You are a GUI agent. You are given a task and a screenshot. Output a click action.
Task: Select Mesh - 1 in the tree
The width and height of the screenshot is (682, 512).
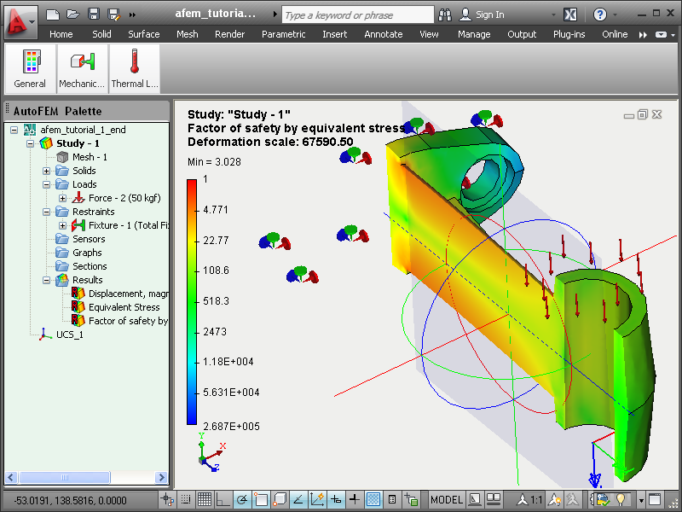click(x=90, y=157)
